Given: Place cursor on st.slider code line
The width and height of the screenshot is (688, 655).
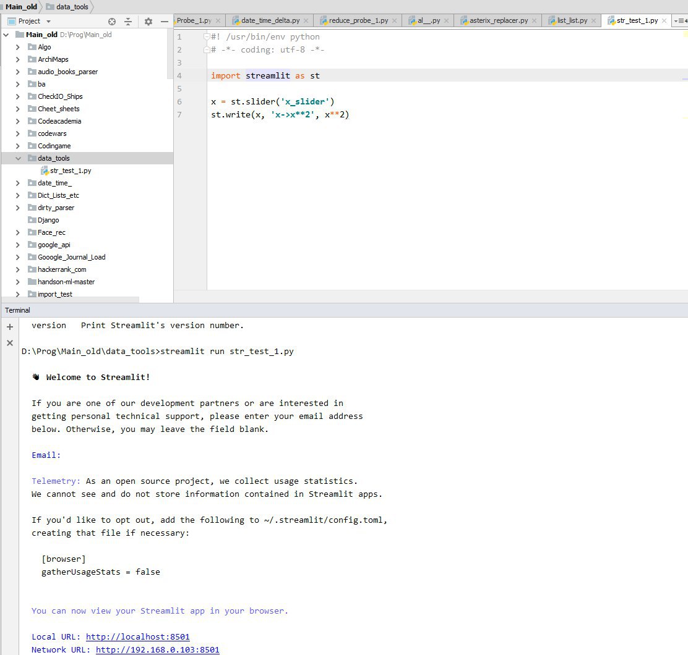Looking at the screenshot, I should coord(272,101).
